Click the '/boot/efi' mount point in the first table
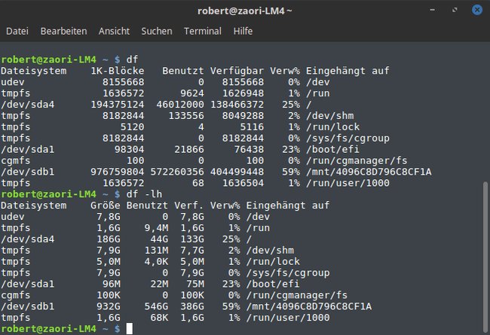Screen dimensions: 490x335 [x=332, y=149]
